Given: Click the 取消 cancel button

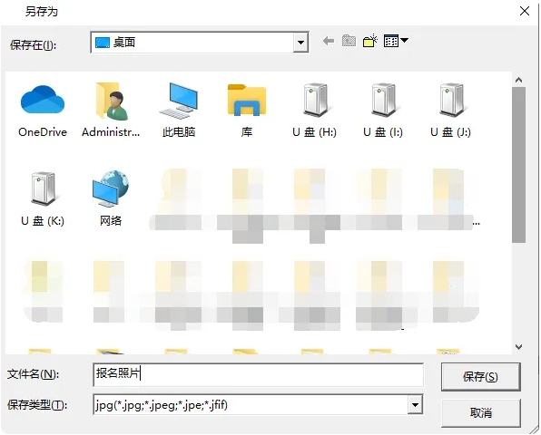Looking at the screenshot, I should [480, 412].
